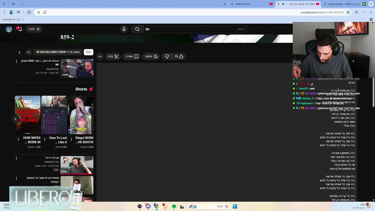
Task: Click the youtube.com address bar URL
Action: [322, 12]
